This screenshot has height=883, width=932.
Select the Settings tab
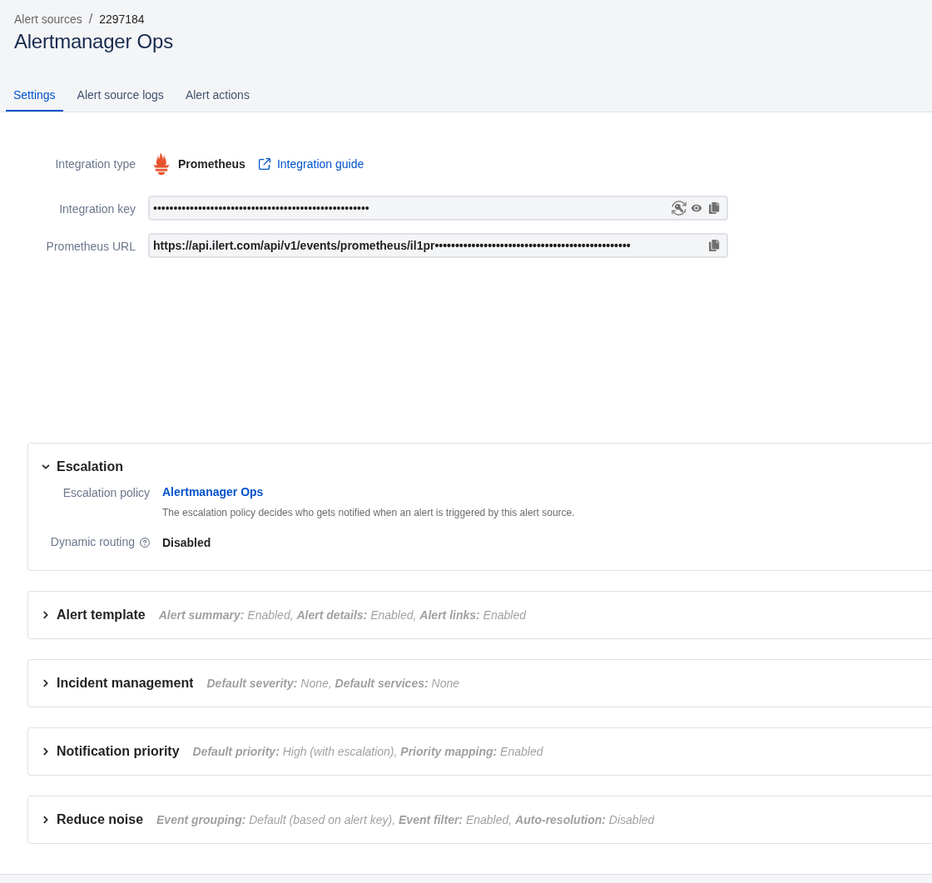[34, 95]
